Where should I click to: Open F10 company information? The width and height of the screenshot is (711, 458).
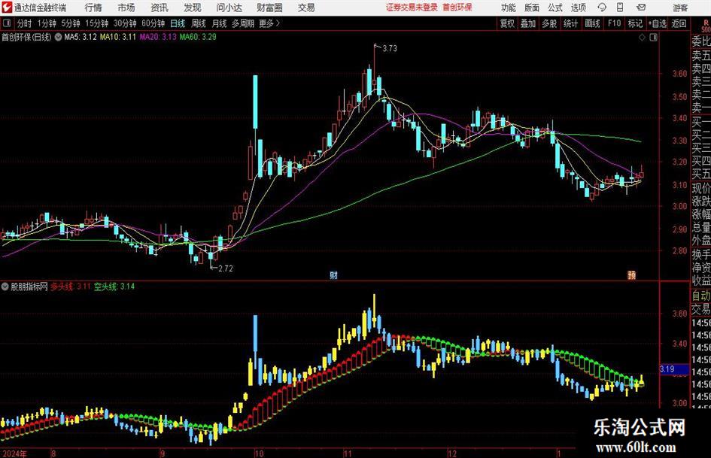pos(615,23)
